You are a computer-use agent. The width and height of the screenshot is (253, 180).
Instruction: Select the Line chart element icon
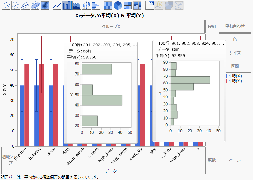click(x=57, y=5)
